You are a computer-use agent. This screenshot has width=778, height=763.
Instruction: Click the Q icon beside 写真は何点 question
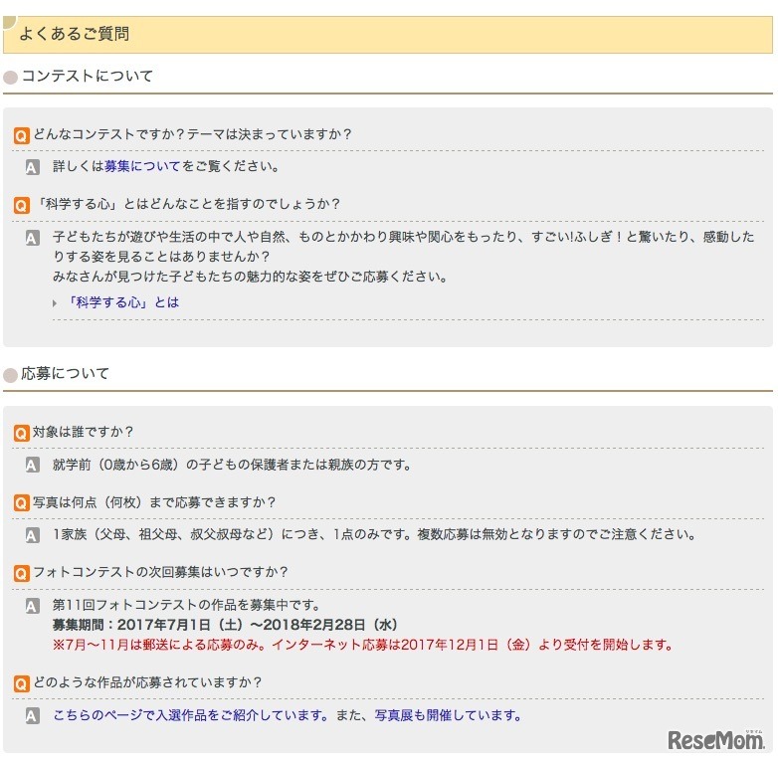pos(22,503)
